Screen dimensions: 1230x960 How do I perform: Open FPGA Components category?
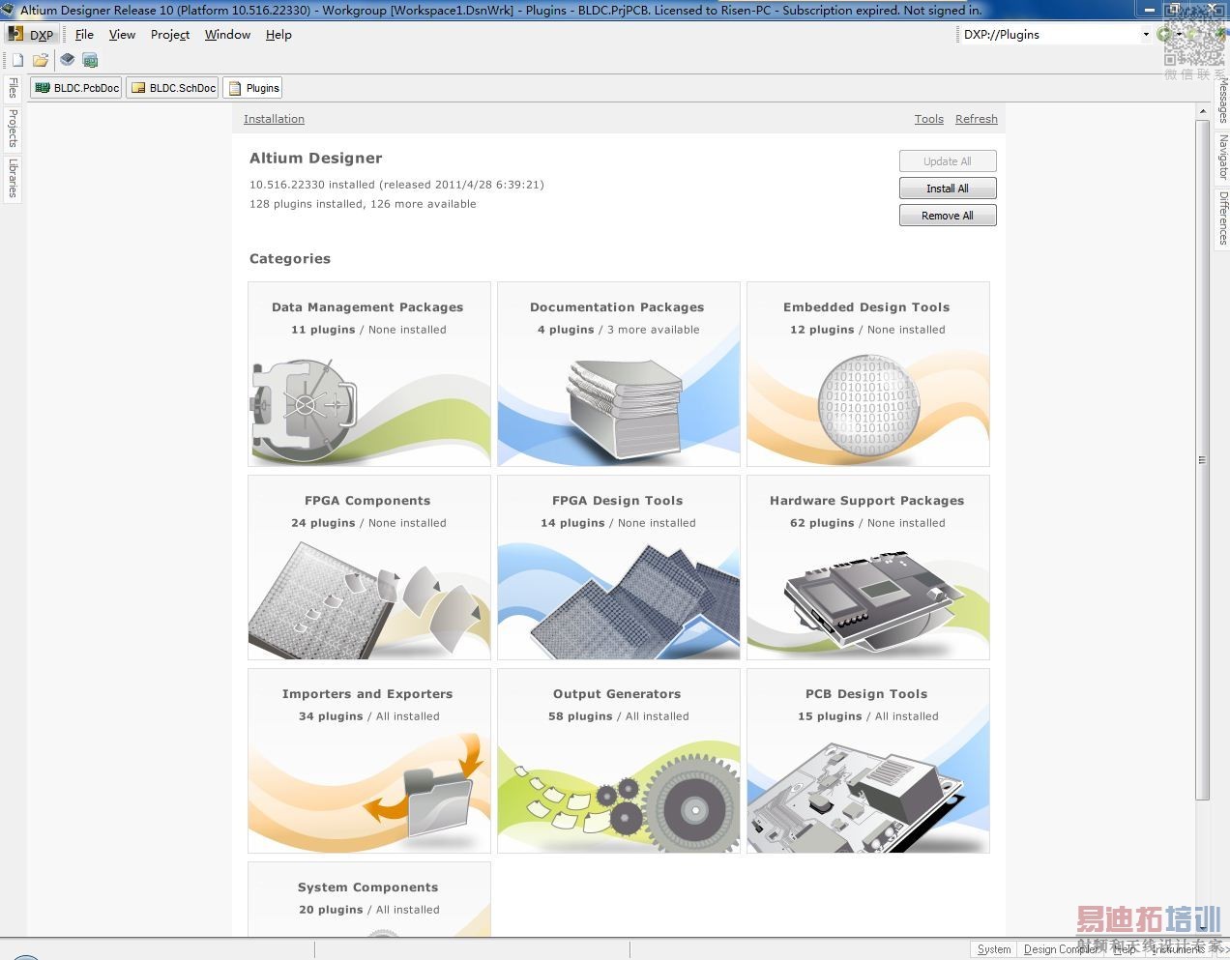point(368,567)
